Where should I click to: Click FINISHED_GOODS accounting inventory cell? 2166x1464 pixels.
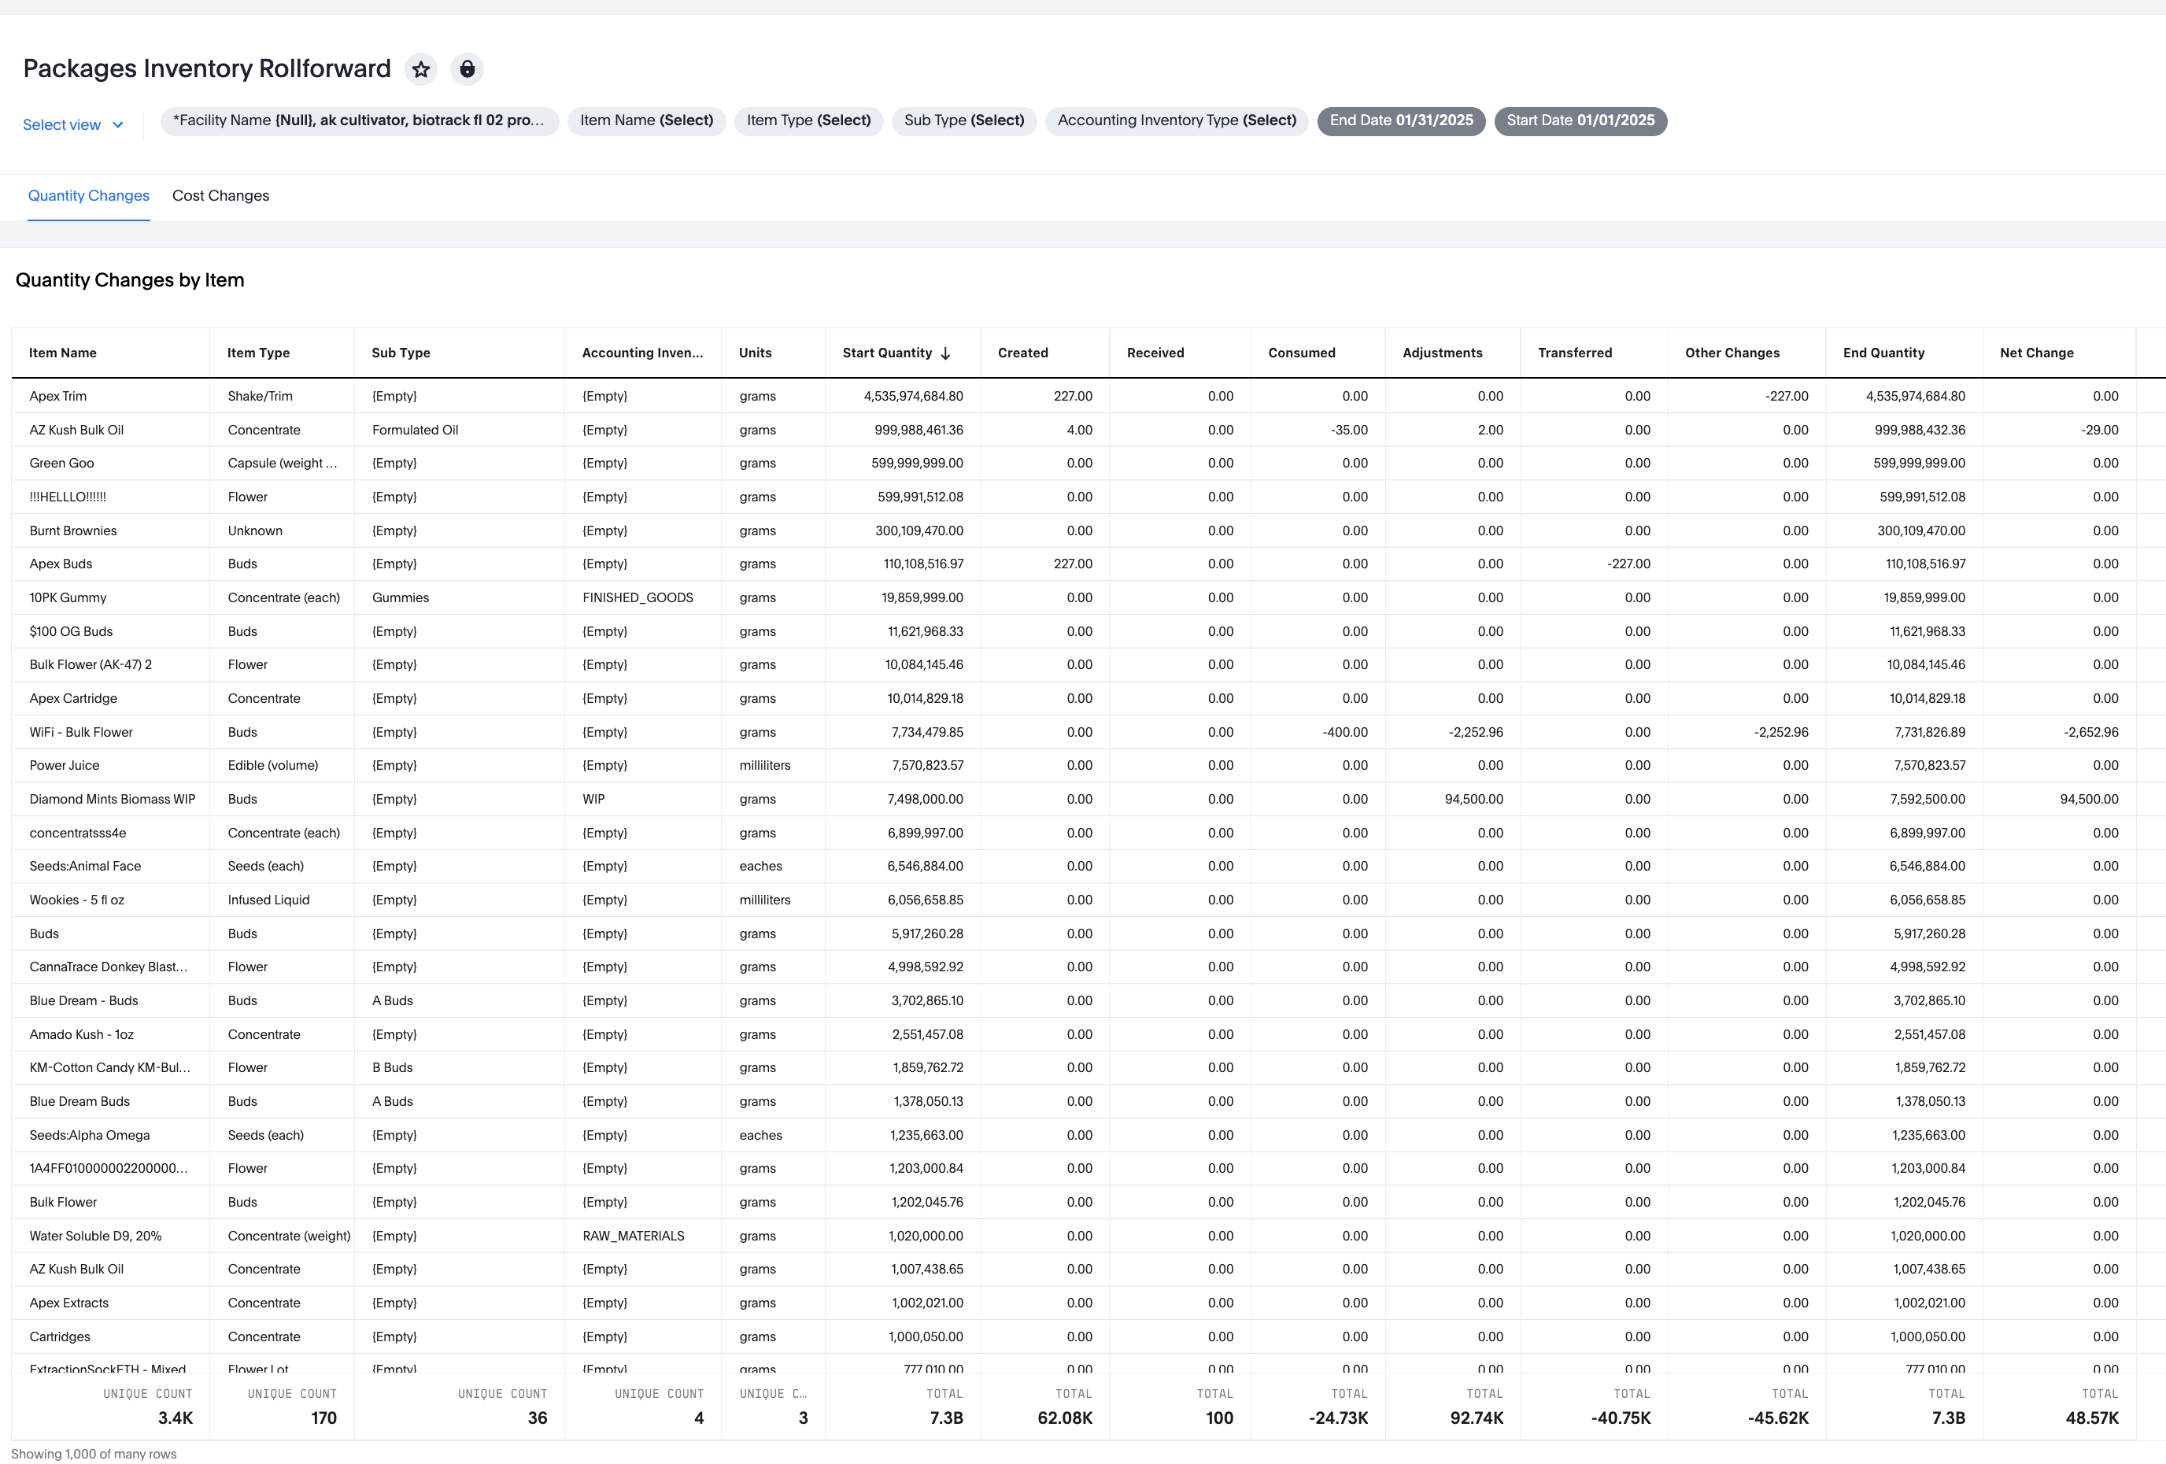click(x=642, y=598)
